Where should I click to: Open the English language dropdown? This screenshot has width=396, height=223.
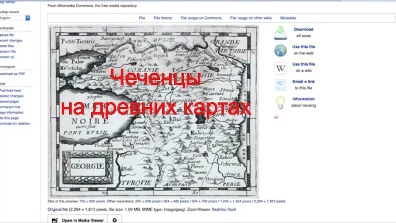tap(15, 18)
